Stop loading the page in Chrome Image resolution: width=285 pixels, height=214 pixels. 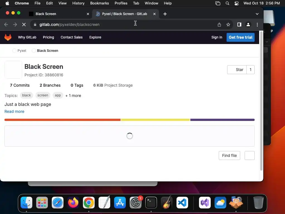coord(24,25)
